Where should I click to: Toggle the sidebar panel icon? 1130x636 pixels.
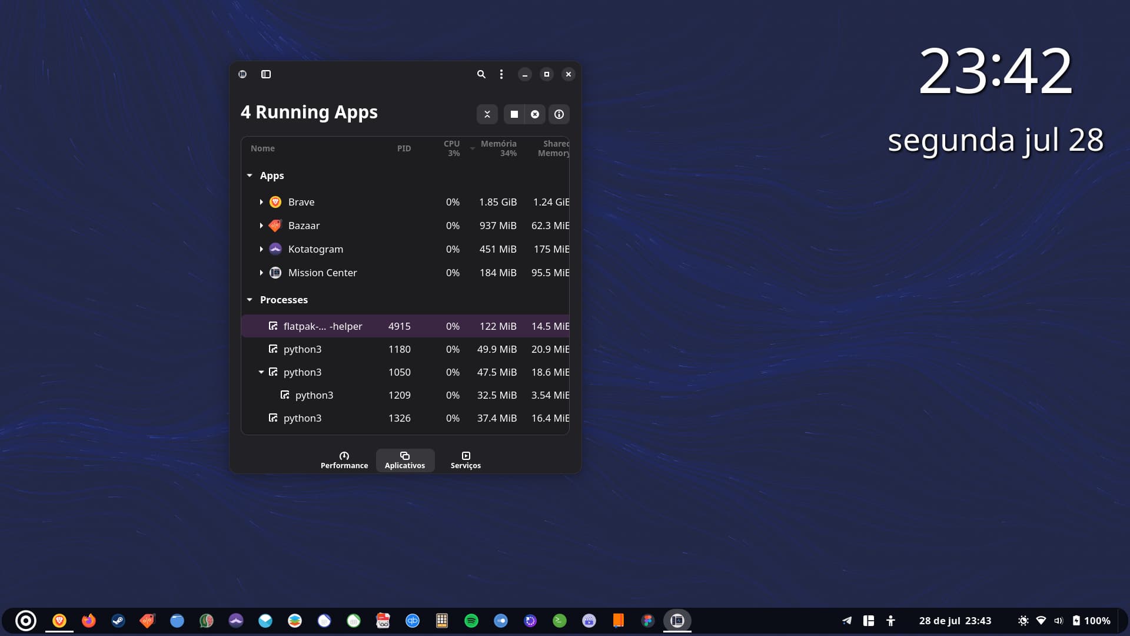click(x=266, y=74)
